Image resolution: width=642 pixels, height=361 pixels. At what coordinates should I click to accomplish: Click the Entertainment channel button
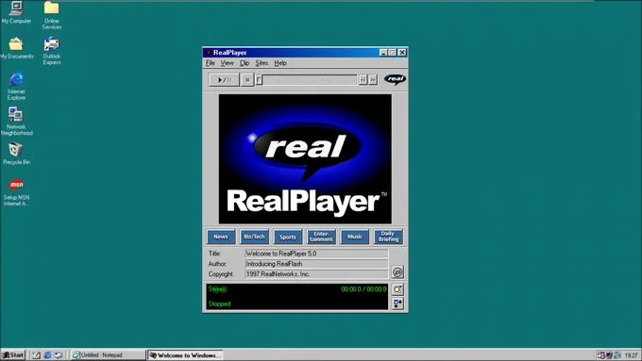[321, 237]
